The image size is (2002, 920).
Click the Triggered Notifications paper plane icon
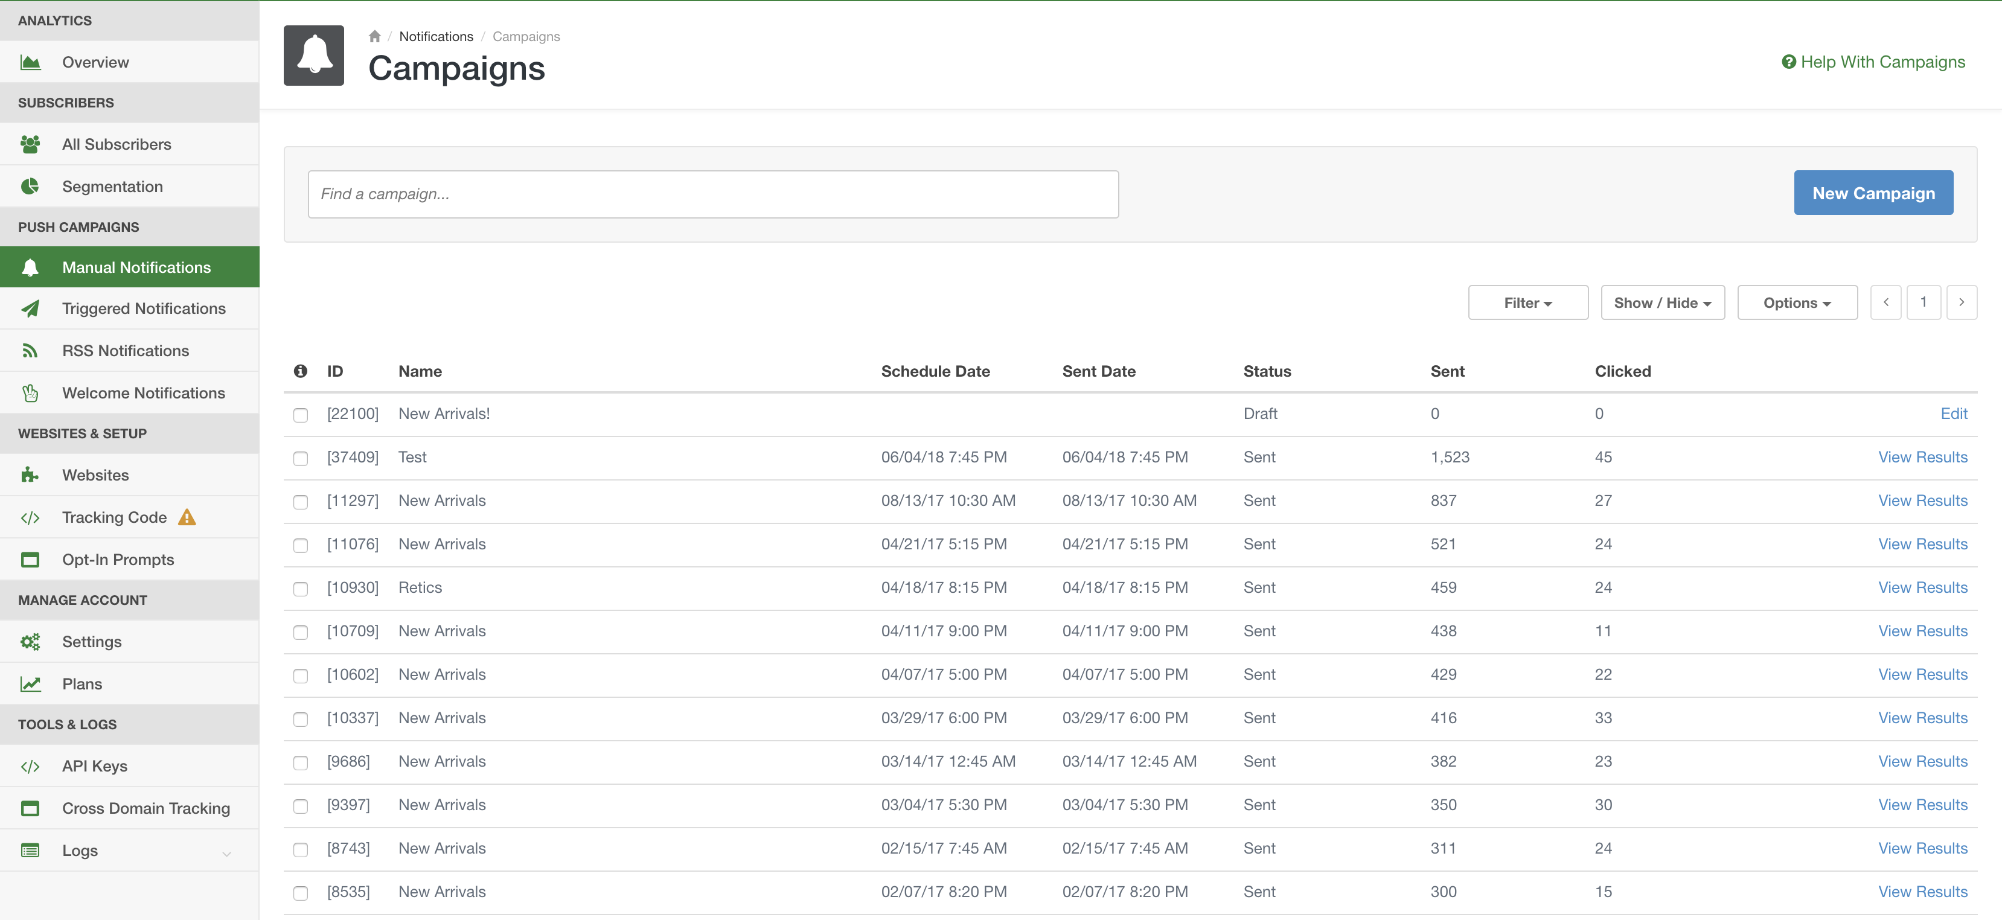pyautogui.click(x=30, y=308)
